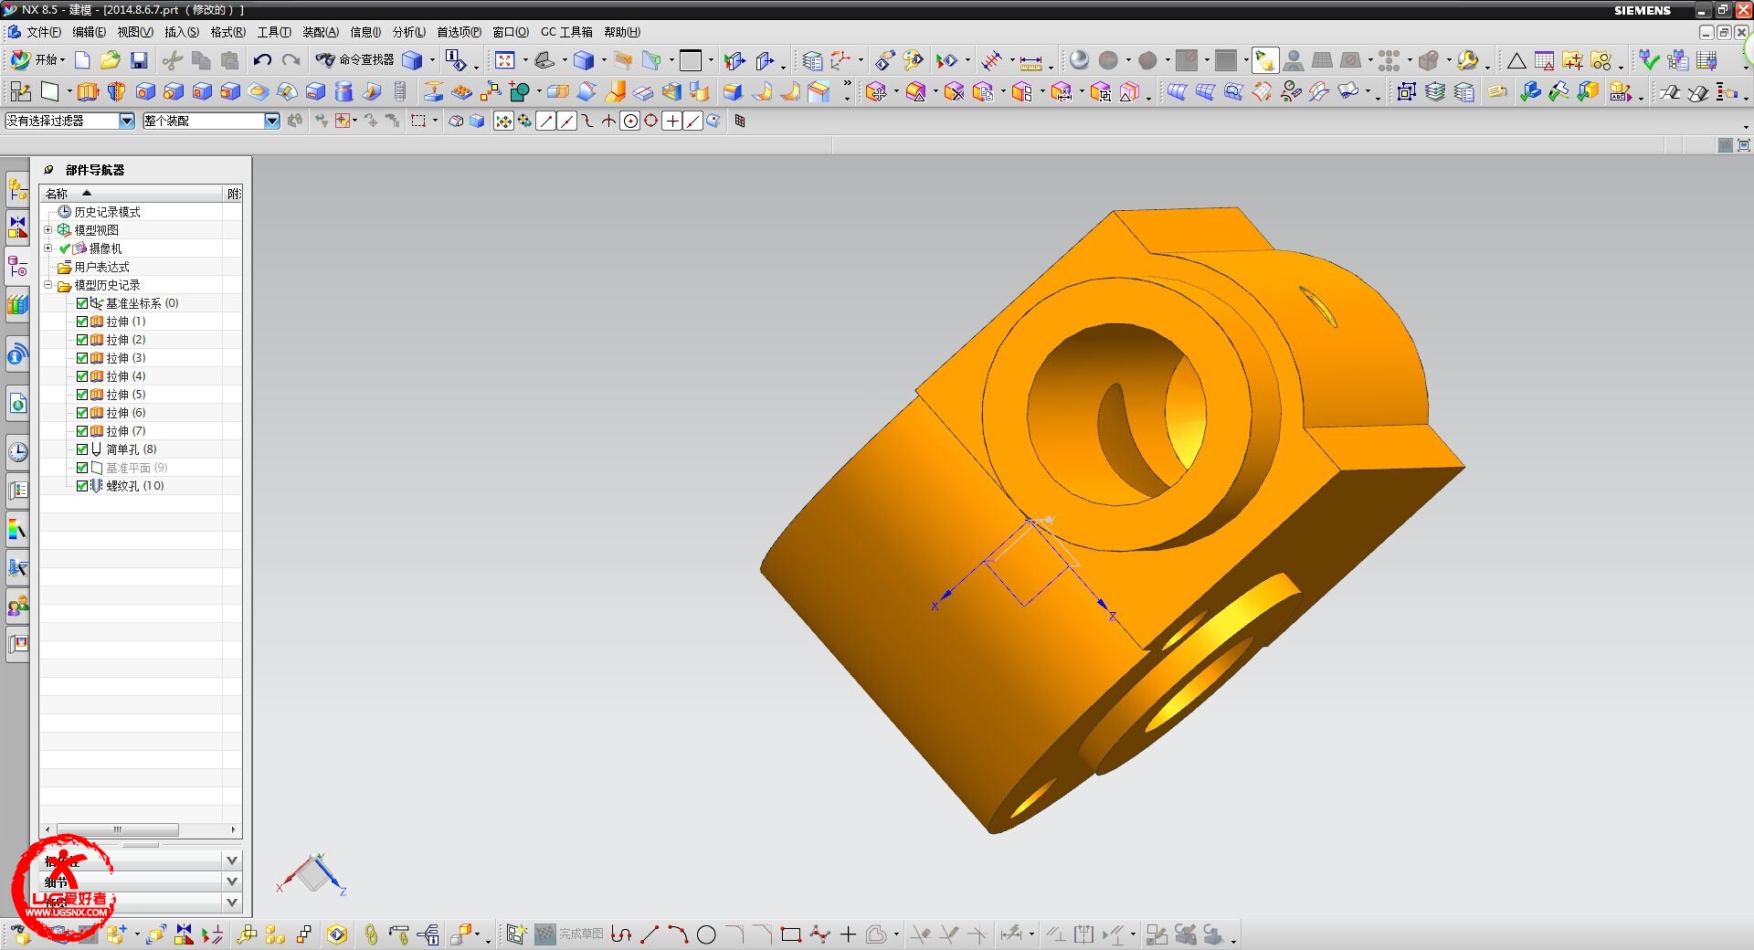Undo the last action

click(x=262, y=60)
